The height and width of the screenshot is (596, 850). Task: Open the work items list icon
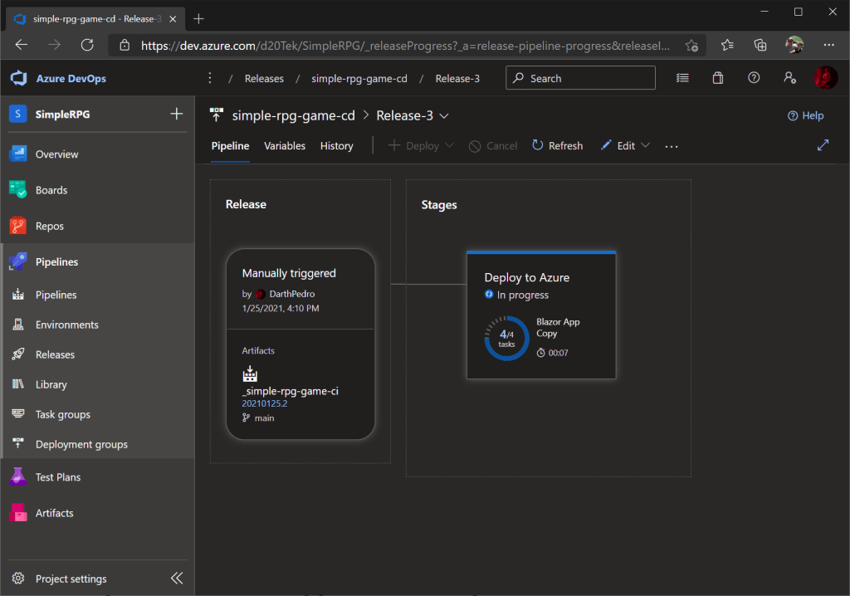click(x=682, y=78)
